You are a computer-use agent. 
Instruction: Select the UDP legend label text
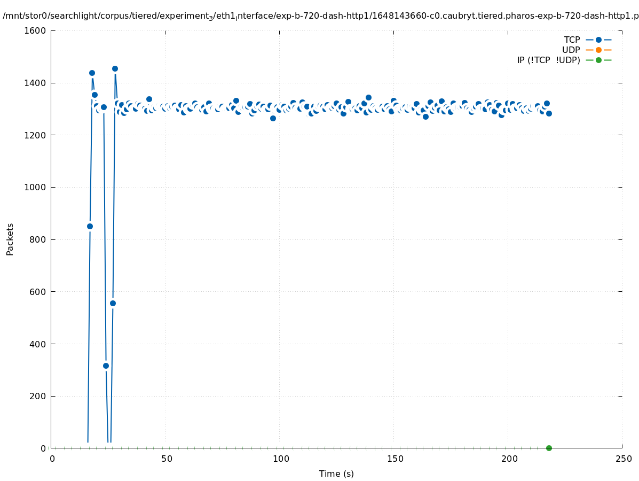pyautogui.click(x=571, y=50)
